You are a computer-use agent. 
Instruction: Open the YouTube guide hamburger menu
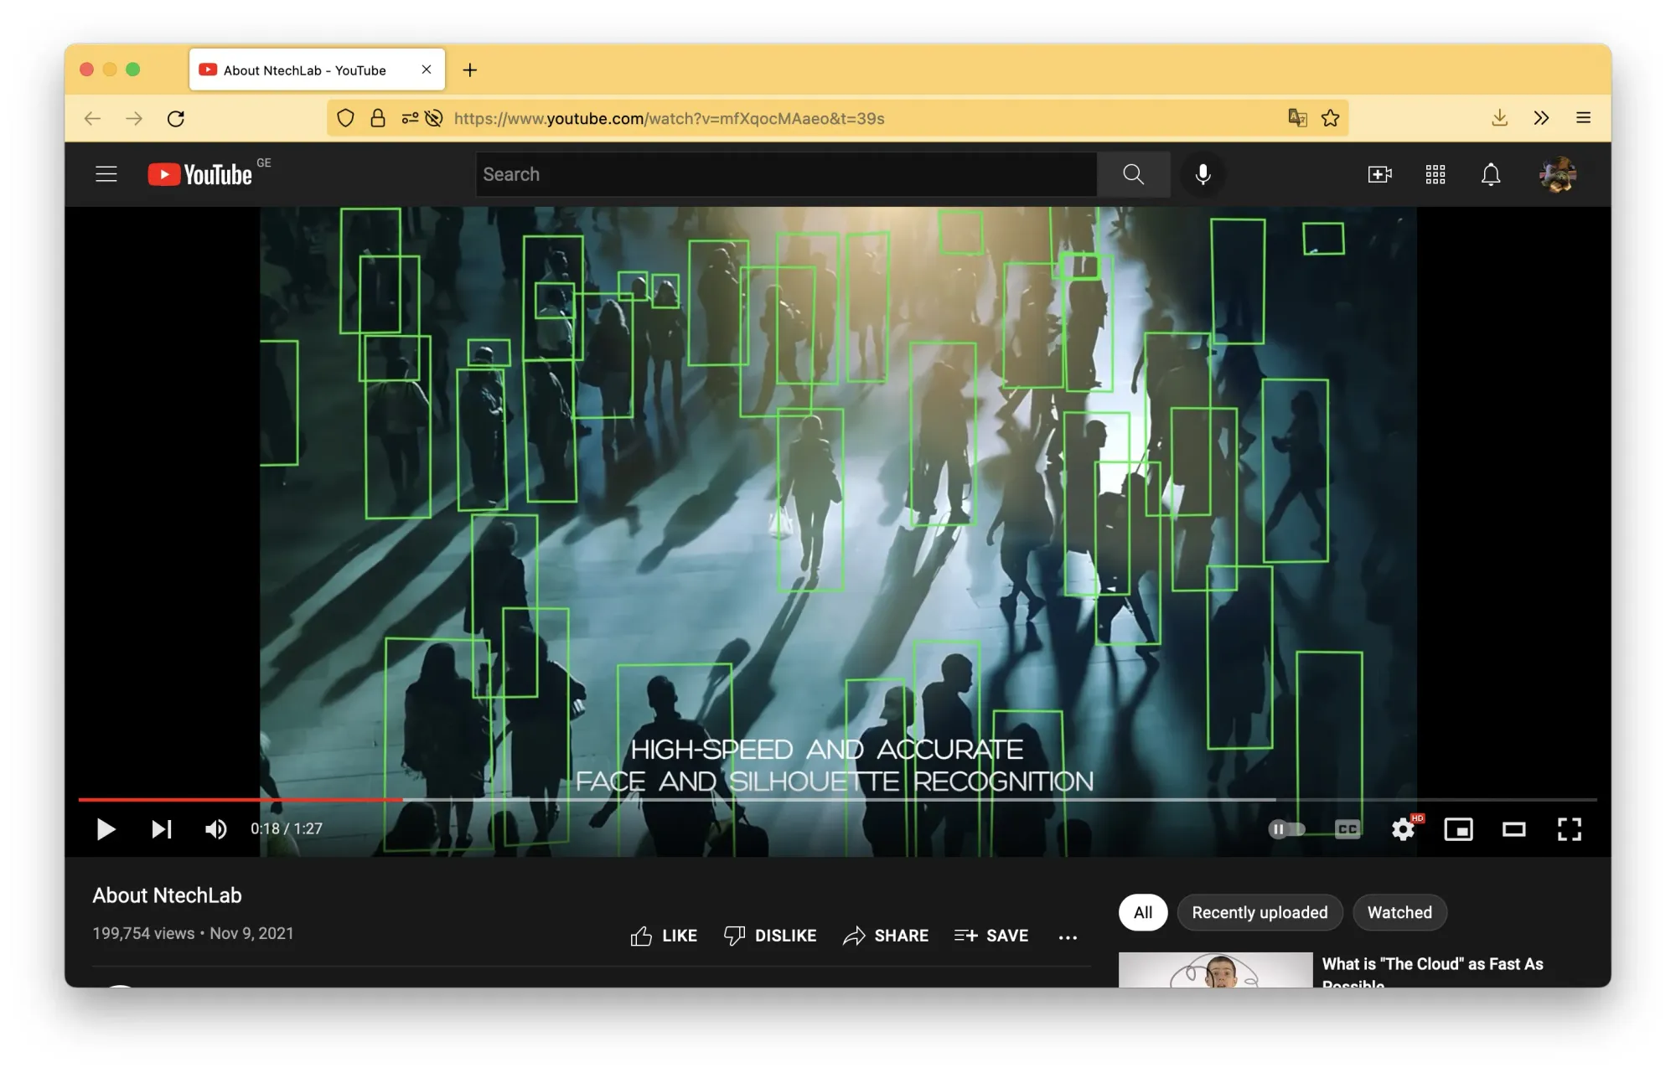click(106, 174)
